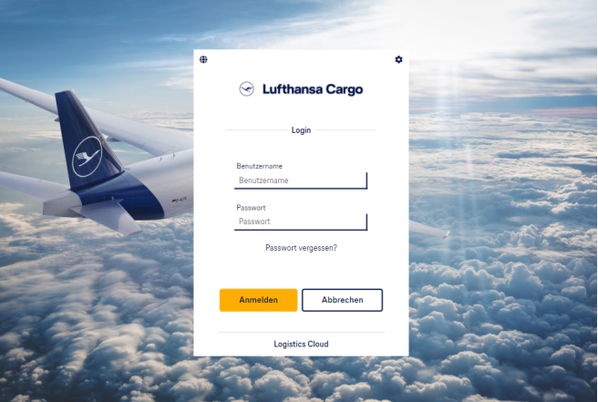Viewport: 598px width, 402px height.
Task: Click the dark blue tail fin
Action: (87, 140)
